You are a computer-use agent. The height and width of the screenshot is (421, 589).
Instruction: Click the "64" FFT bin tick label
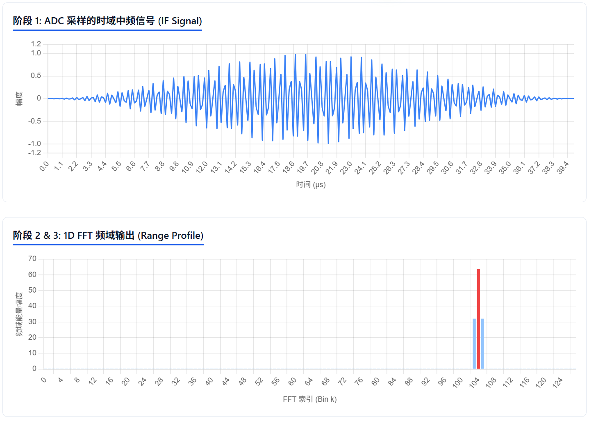[309, 381]
